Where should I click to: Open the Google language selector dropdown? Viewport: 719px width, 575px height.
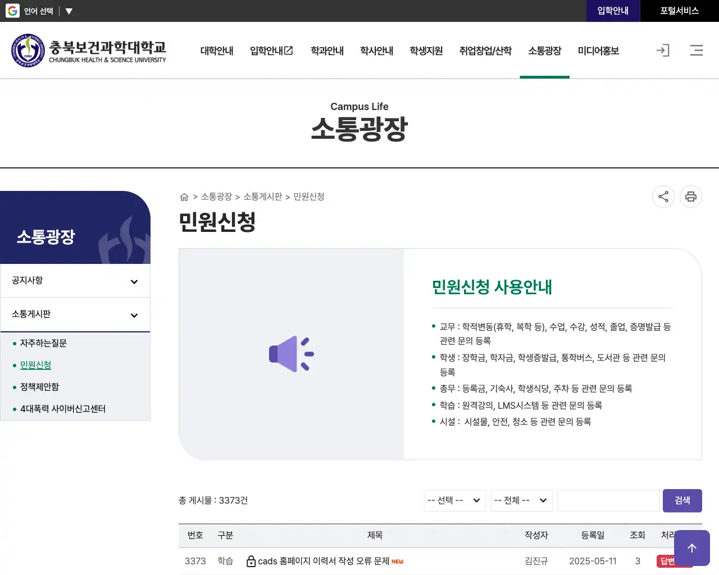click(x=48, y=11)
